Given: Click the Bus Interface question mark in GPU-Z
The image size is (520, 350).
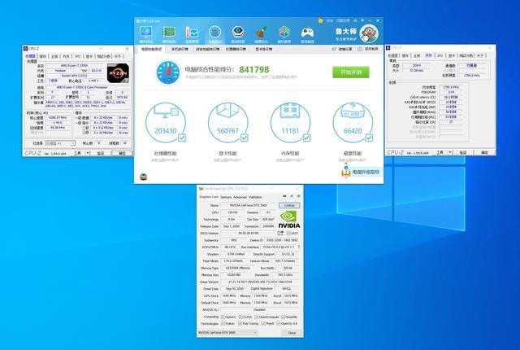Looking at the screenshot, I should coord(298,247).
